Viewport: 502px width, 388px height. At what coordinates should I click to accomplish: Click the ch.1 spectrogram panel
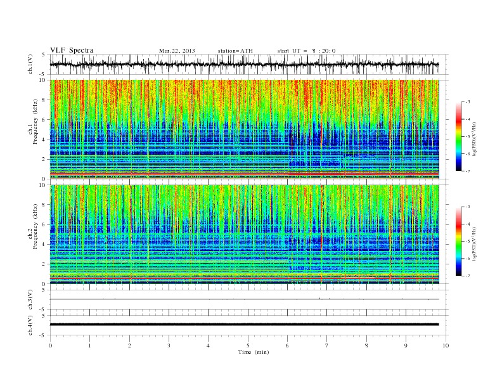[244, 129]
